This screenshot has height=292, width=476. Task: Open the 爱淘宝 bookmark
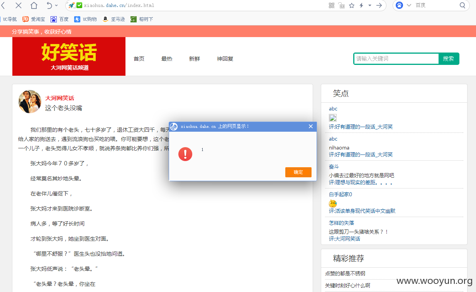pyautogui.click(x=34, y=19)
